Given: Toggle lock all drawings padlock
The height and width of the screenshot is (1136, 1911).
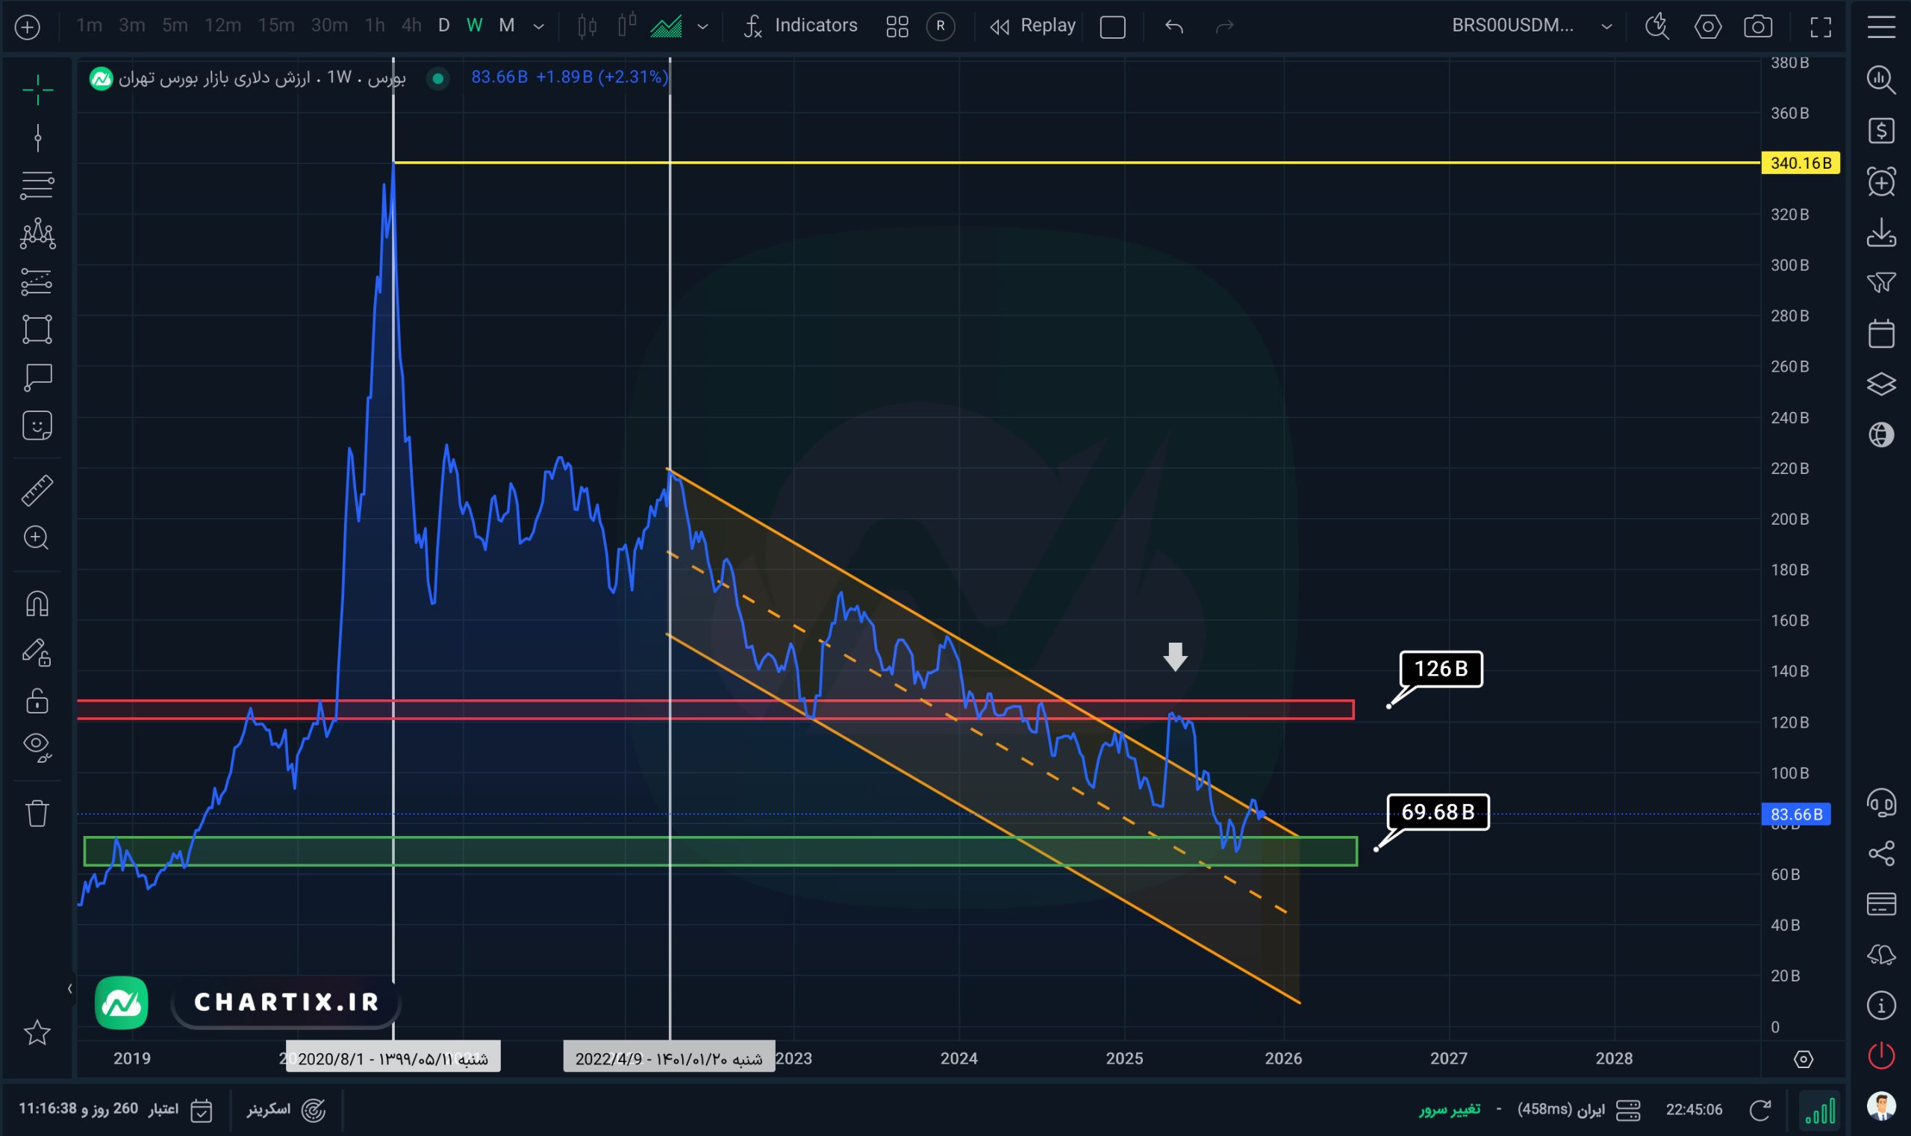Looking at the screenshot, I should point(37,700).
